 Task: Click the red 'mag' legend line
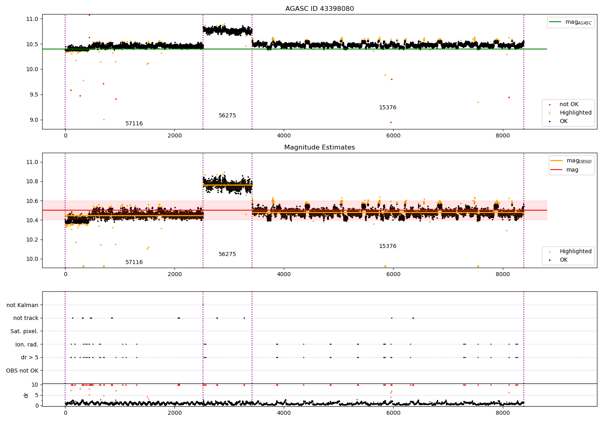pyautogui.click(x=557, y=170)
